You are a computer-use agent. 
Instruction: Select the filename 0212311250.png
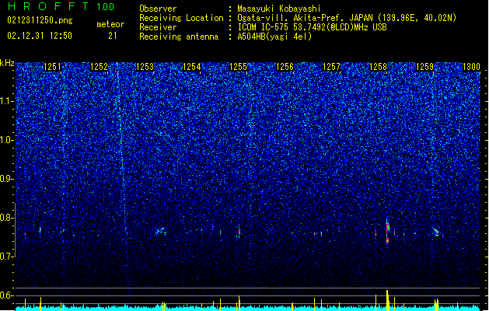(x=40, y=21)
